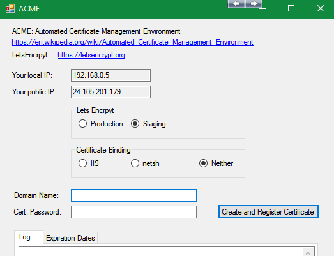Click the log scrollbar up arrow
Viewport: 334px width, 256px height.
[308, 253]
